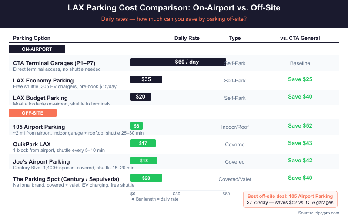Click the LAX Budget Parking name
The width and height of the screenshot is (348, 217).
click(x=40, y=98)
